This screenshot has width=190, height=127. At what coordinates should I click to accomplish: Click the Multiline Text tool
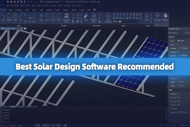point(94,18)
